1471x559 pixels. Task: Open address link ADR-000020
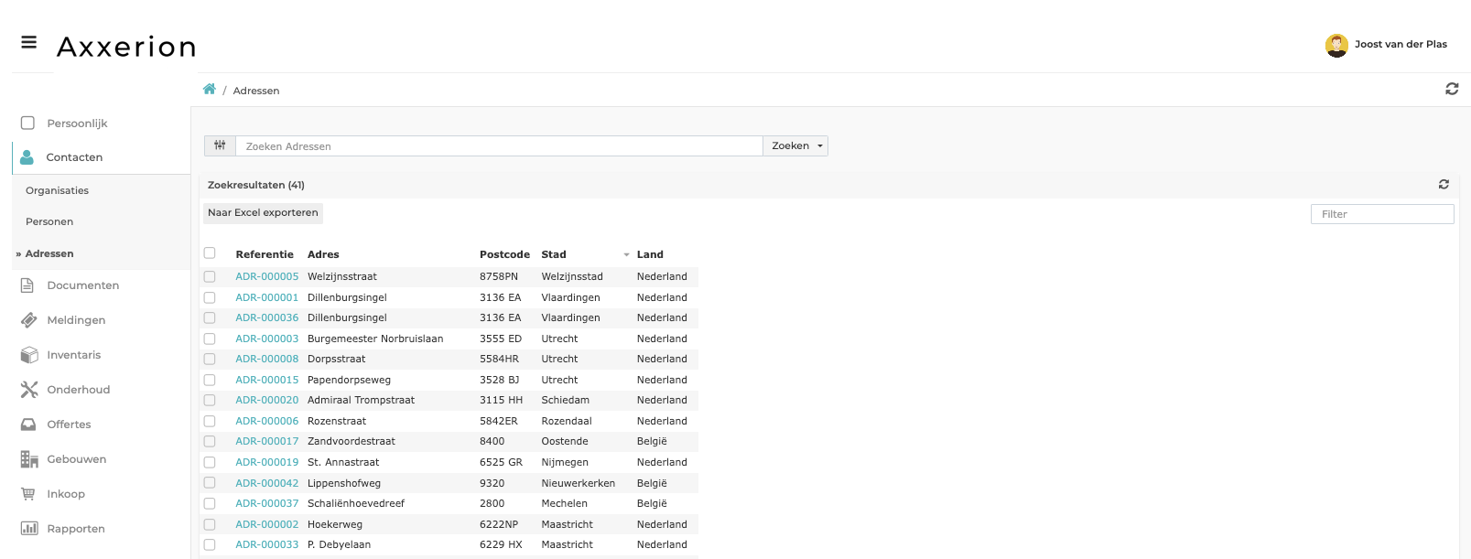[x=266, y=400]
